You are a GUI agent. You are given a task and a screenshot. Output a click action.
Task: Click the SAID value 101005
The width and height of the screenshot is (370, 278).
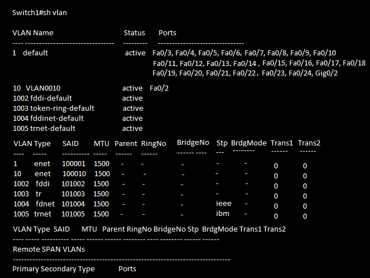coord(74,214)
